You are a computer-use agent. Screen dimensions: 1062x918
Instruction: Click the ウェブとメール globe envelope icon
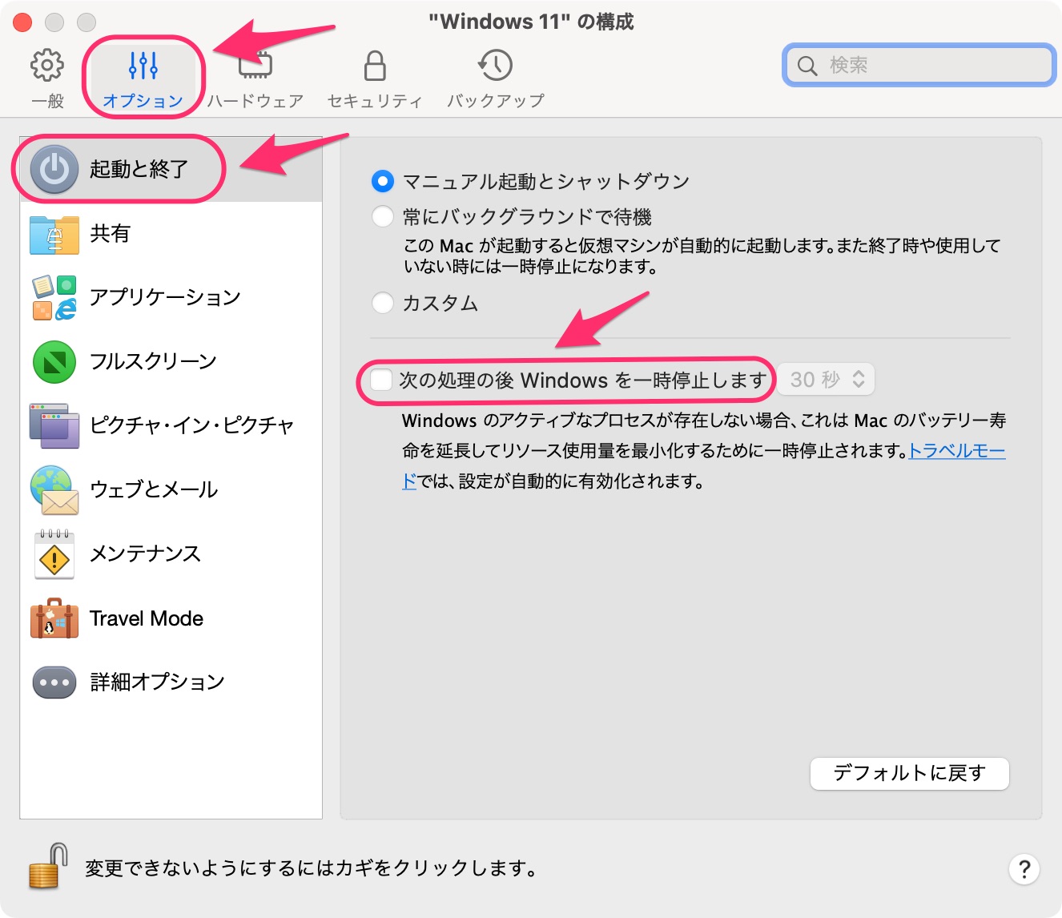54,490
